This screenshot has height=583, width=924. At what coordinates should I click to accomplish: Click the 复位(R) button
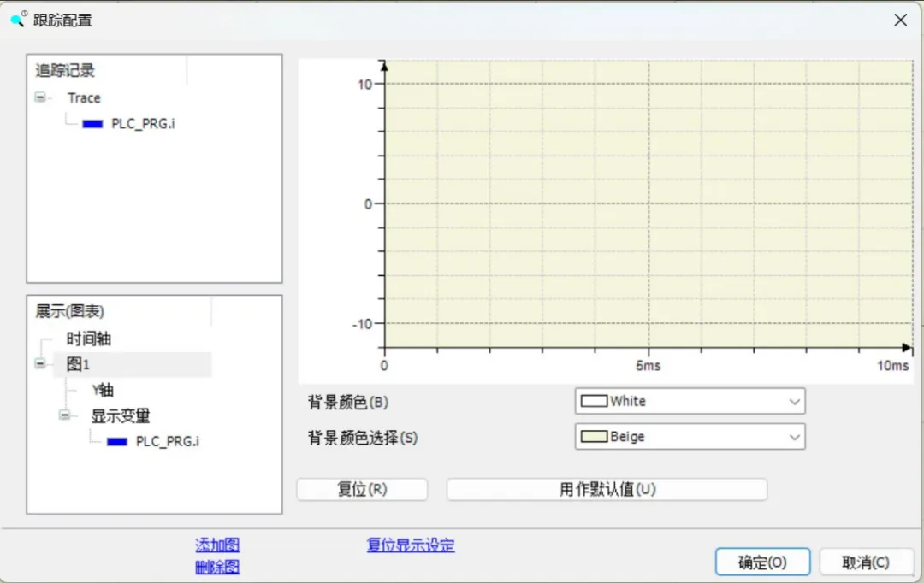(361, 489)
